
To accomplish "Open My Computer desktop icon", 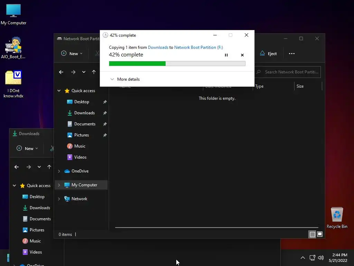I will coord(13,15).
